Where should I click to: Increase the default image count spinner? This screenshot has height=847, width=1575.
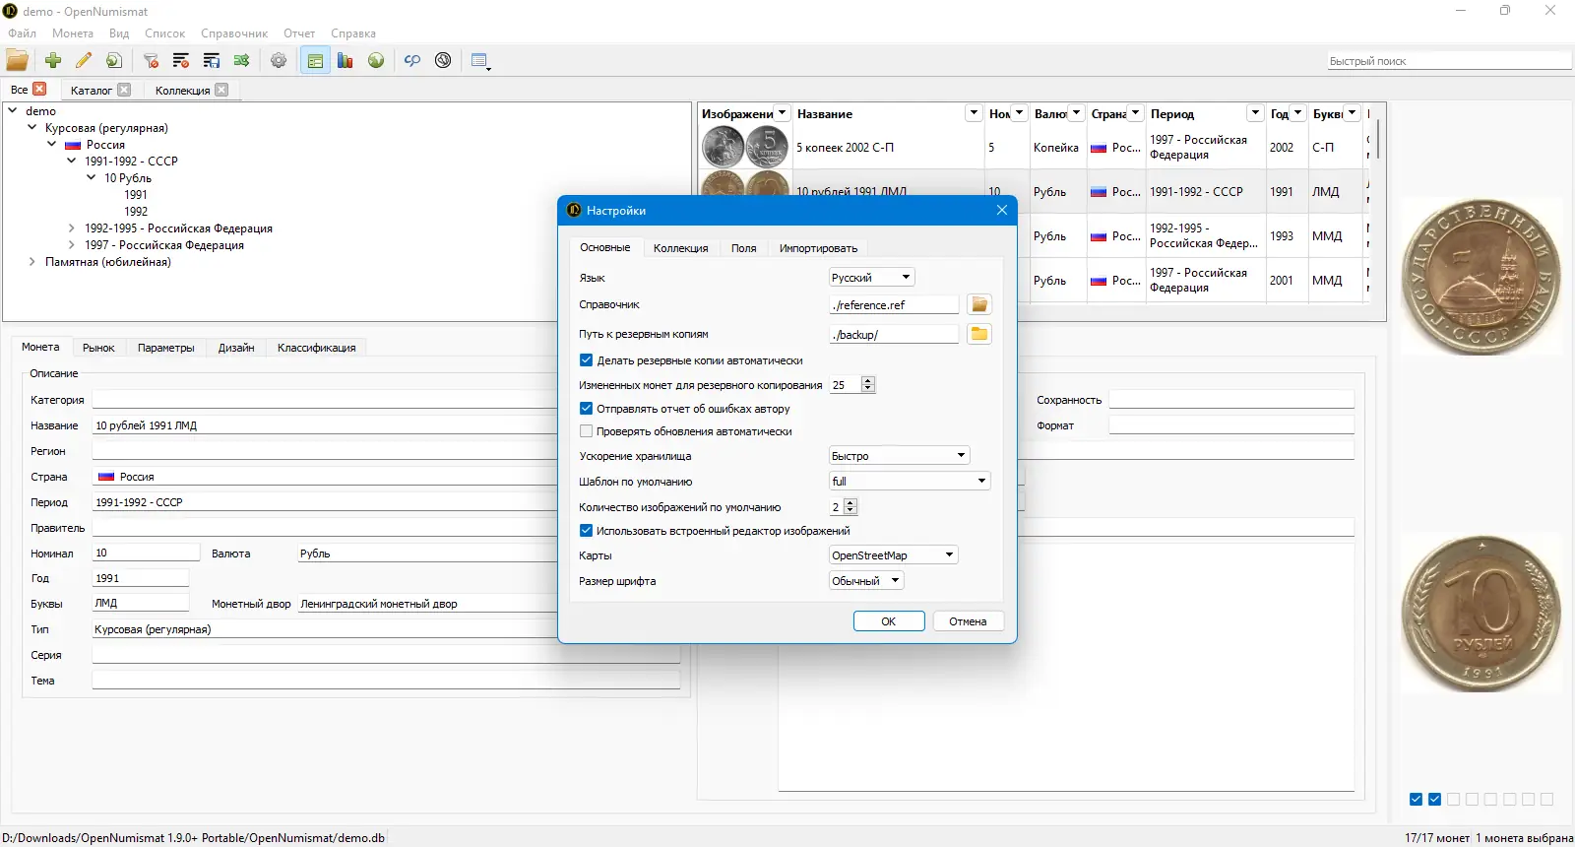tap(850, 503)
